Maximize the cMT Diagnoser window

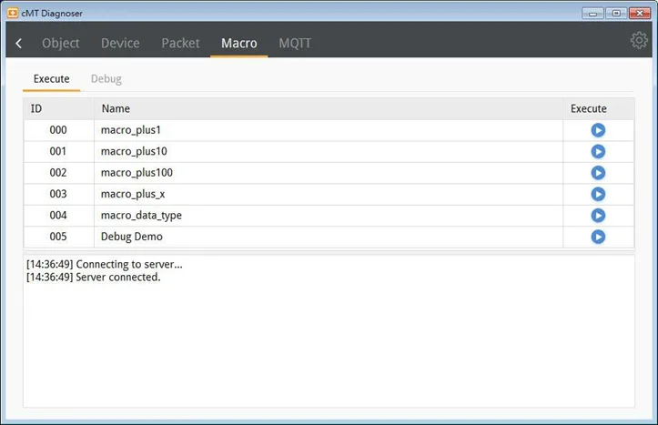[x=616, y=14]
